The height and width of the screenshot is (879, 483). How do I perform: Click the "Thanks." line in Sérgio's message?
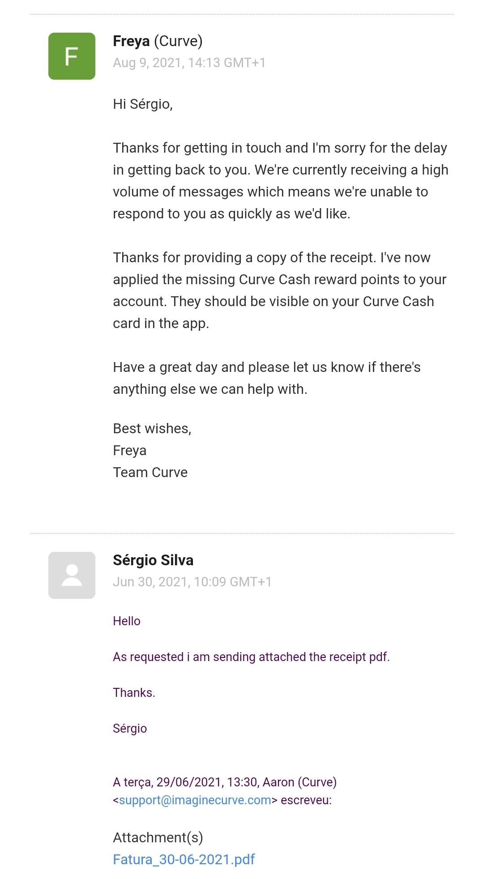[x=134, y=693]
